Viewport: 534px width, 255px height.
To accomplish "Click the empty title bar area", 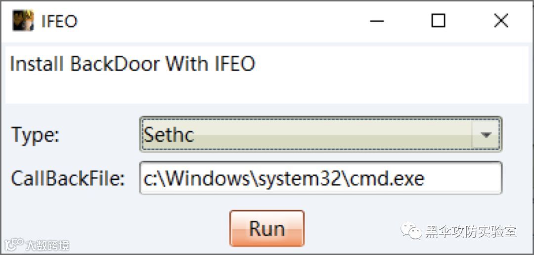I will click(x=222, y=21).
